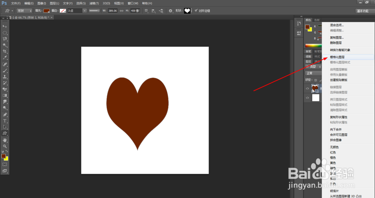Viewport: 375px width, 198px height.
Task: Click the fill color swatch in options bar
Action: click(46, 11)
